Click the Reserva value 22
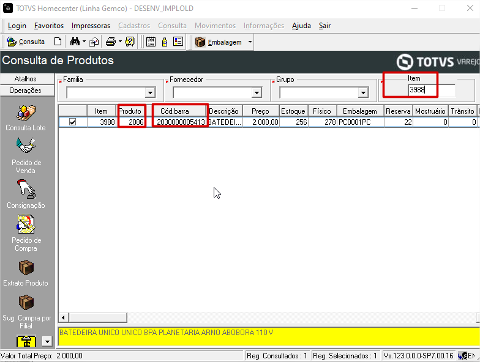This screenshot has height=362, width=480. pos(398,122)
